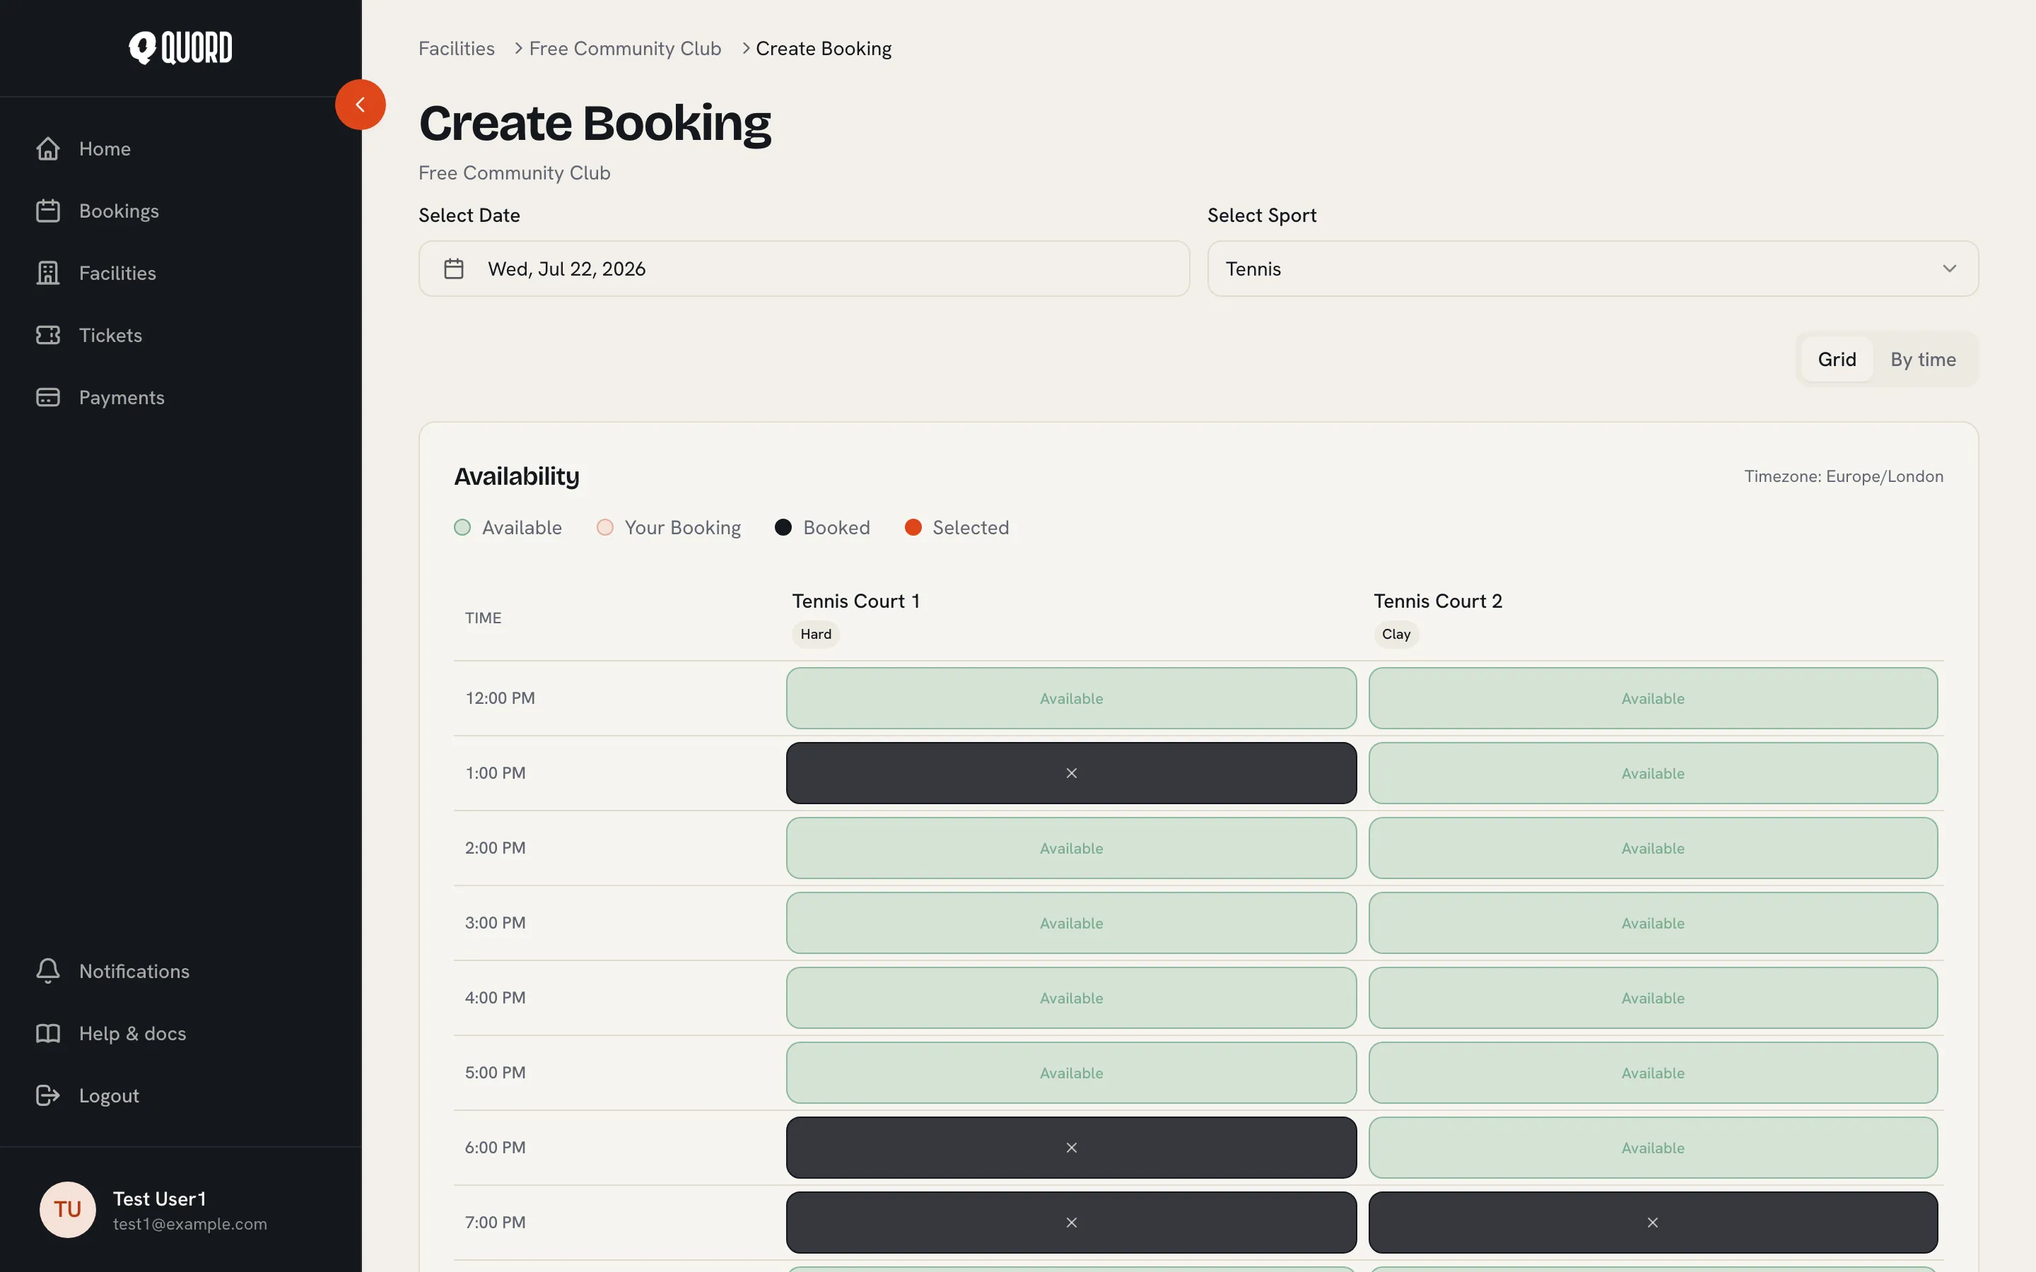Switch to By time view
2036x1272 pixels.
[1924, 359]
